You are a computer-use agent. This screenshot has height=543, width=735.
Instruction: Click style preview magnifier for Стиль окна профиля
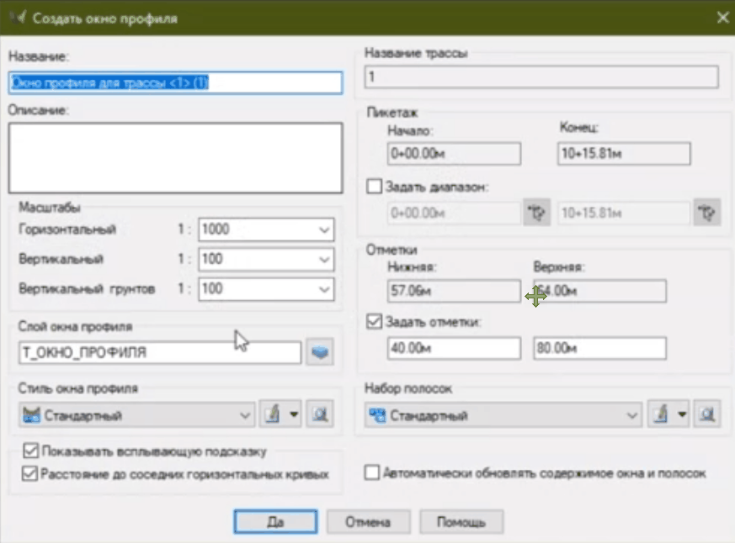click(x=319, y=414)
